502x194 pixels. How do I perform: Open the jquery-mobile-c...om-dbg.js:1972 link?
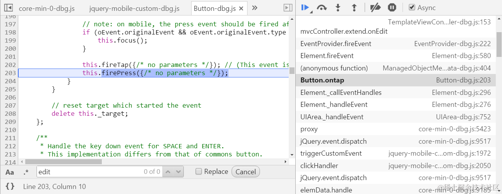click(x=439, y=153)
